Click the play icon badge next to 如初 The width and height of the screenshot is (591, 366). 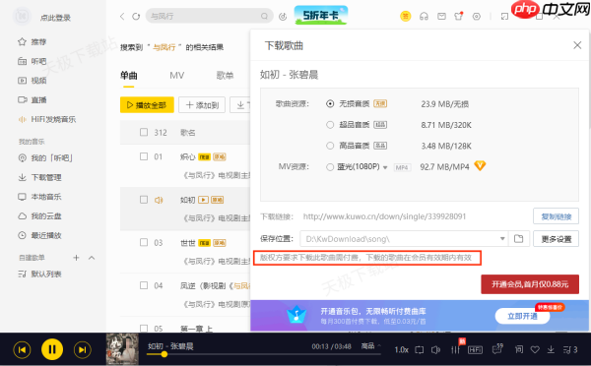(x=204, y=200)
